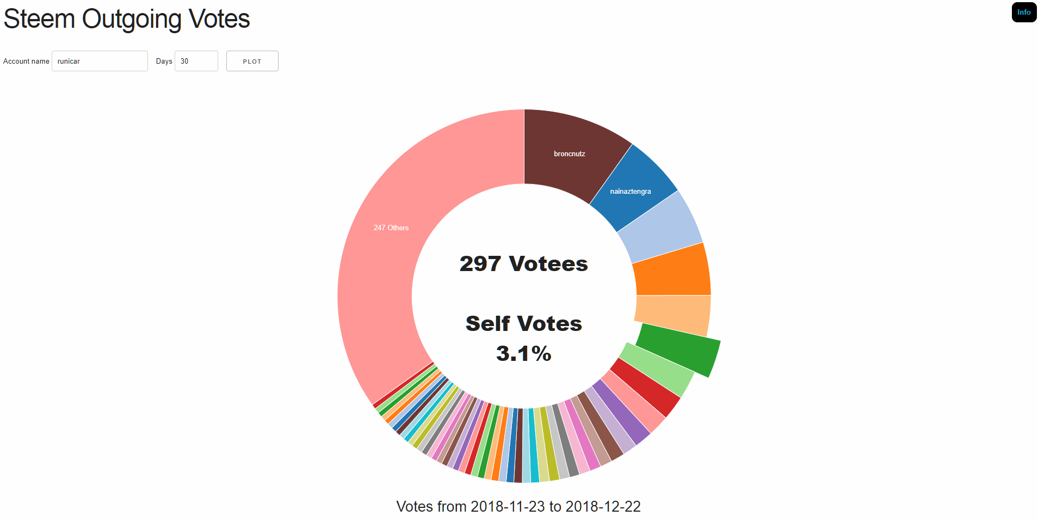Click the Steem Outgoing Votes heading
Screen dimensions: 1038x522
pyautogui.click(x=127, y=19)
